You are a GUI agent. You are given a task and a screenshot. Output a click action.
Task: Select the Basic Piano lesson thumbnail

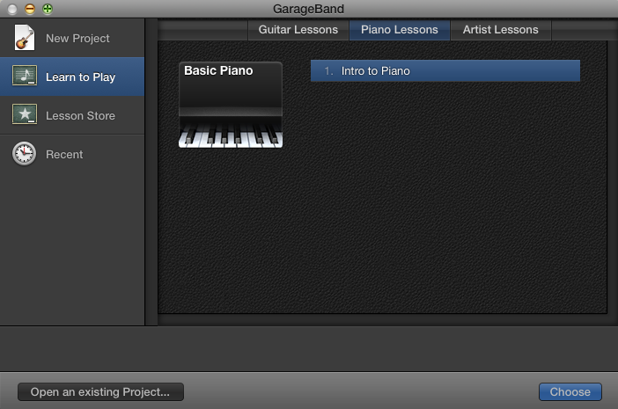[231, 105]
